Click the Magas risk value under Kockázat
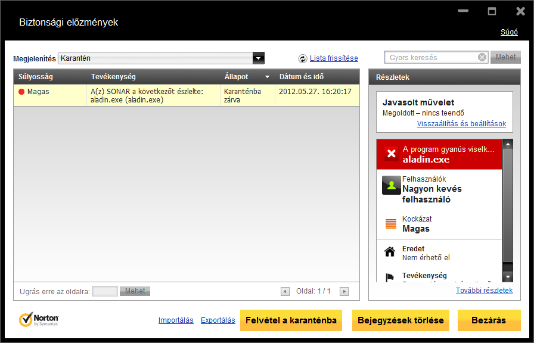534x343 pixels. tap(416, 229)
